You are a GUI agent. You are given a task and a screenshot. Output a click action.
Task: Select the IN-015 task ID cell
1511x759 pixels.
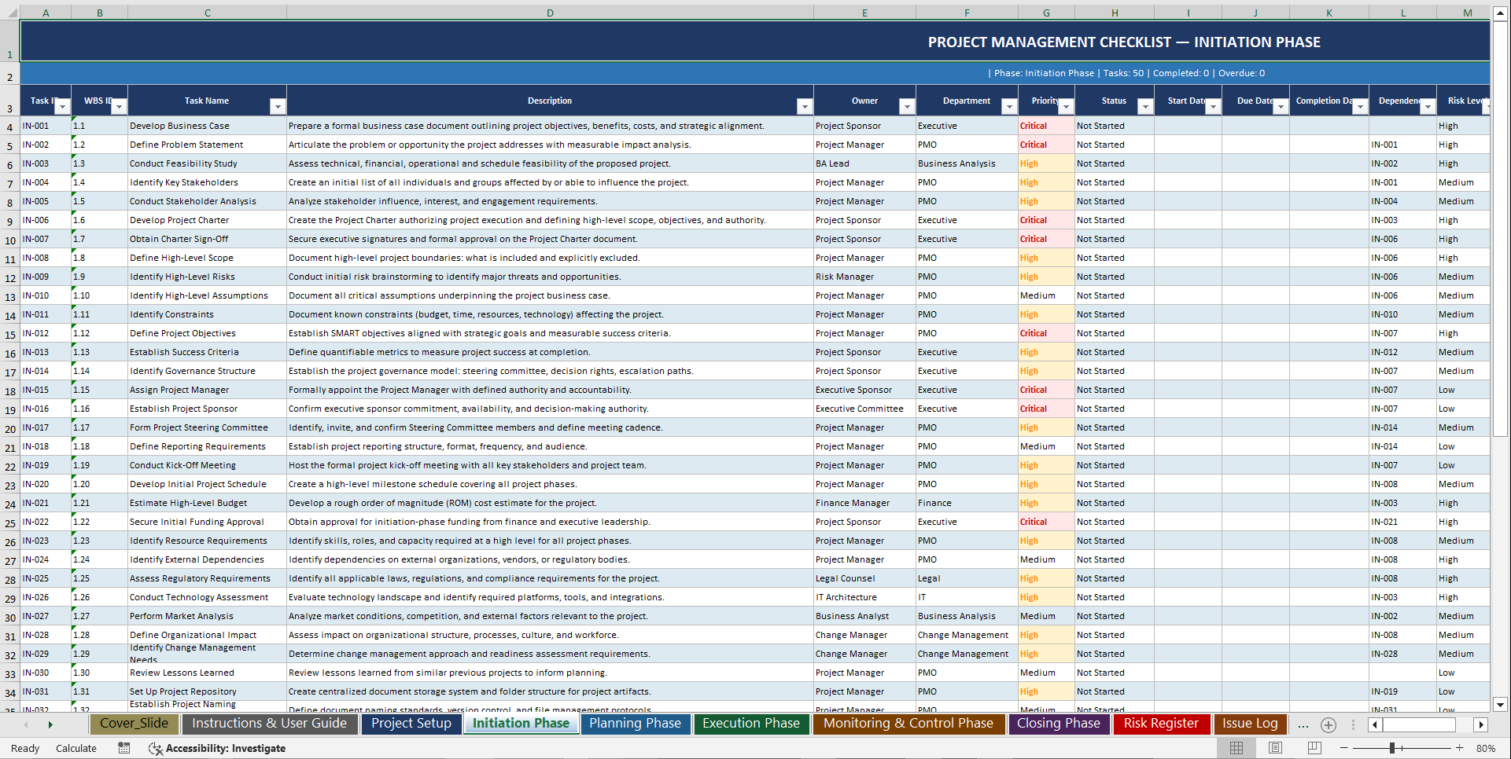tap(46, 390)
